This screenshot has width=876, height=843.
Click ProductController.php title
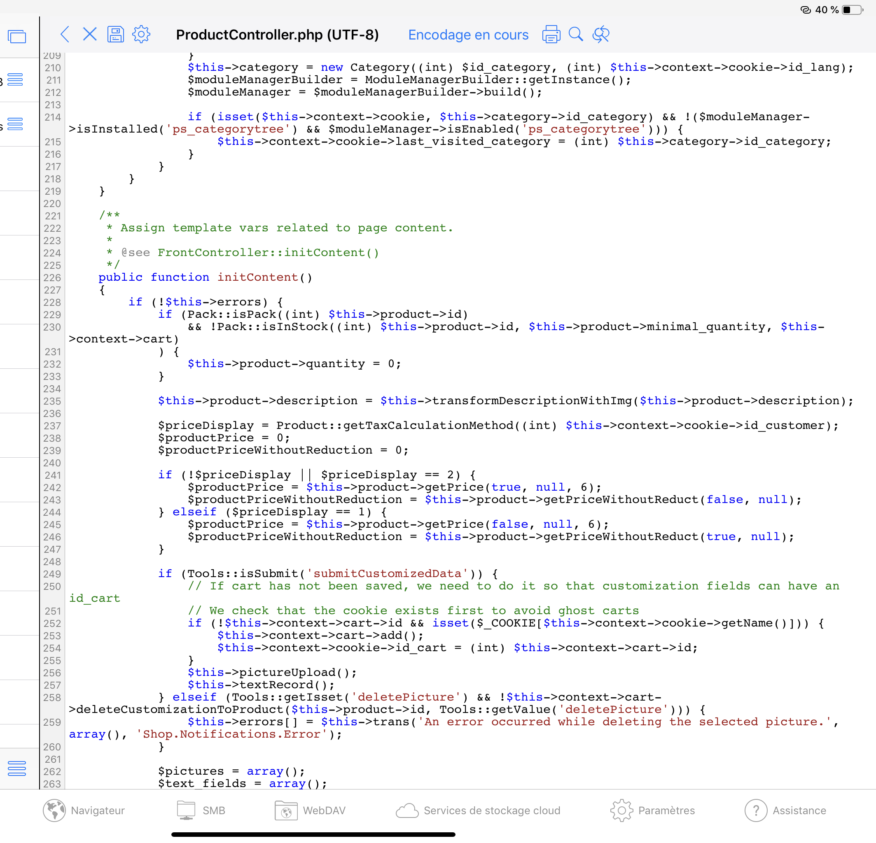click(x=277, y=35)
